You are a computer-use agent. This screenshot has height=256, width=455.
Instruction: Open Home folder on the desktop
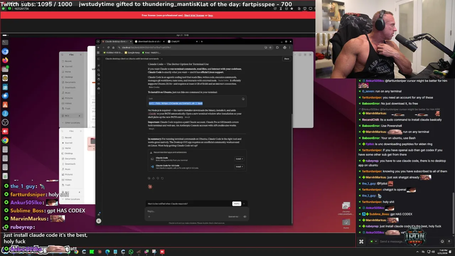coord(346,224)
